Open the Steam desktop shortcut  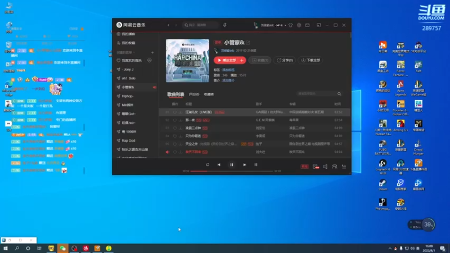(x=382, y=185)
